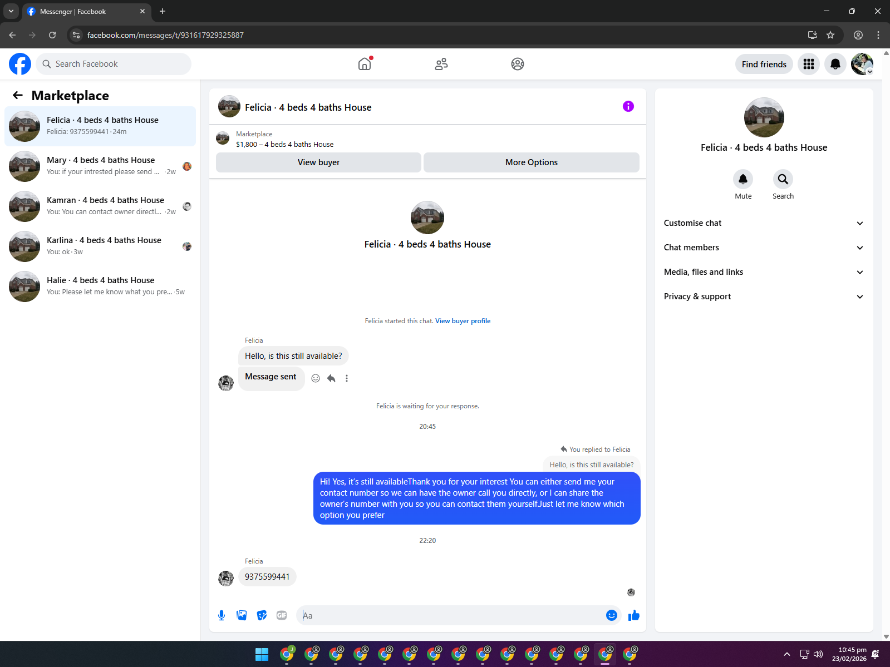Viewport: 890px width, 667px height.
Task: Expand Media, files and links section
Action: tap(764, 272)
